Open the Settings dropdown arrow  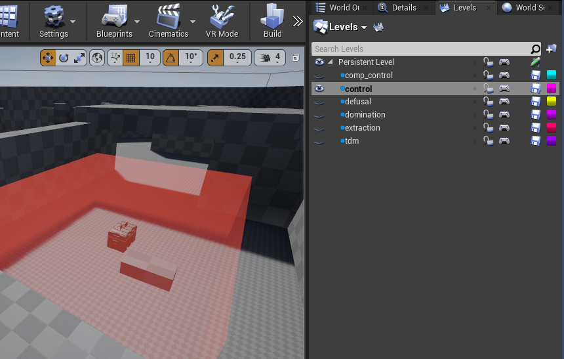tap(73, 22)
